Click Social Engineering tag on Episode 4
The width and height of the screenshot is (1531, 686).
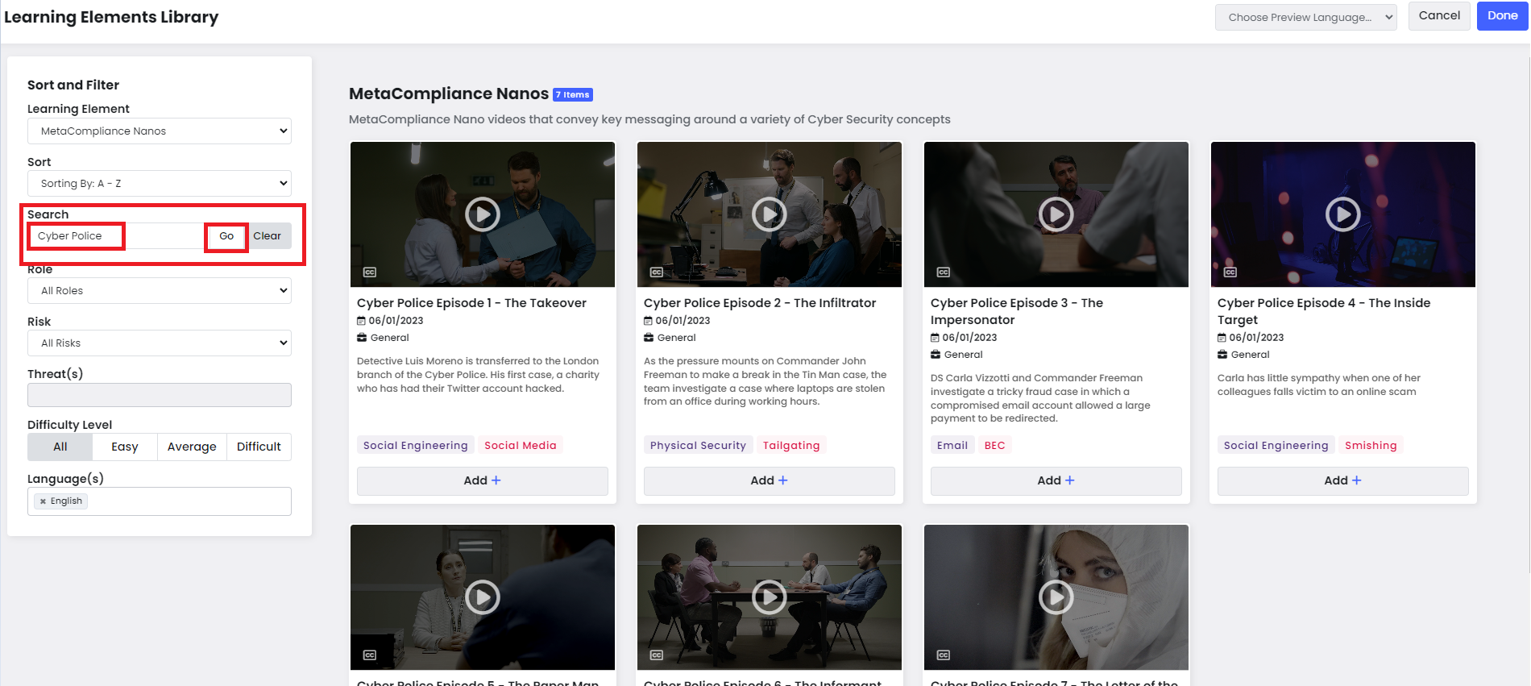pos(1276,446)
